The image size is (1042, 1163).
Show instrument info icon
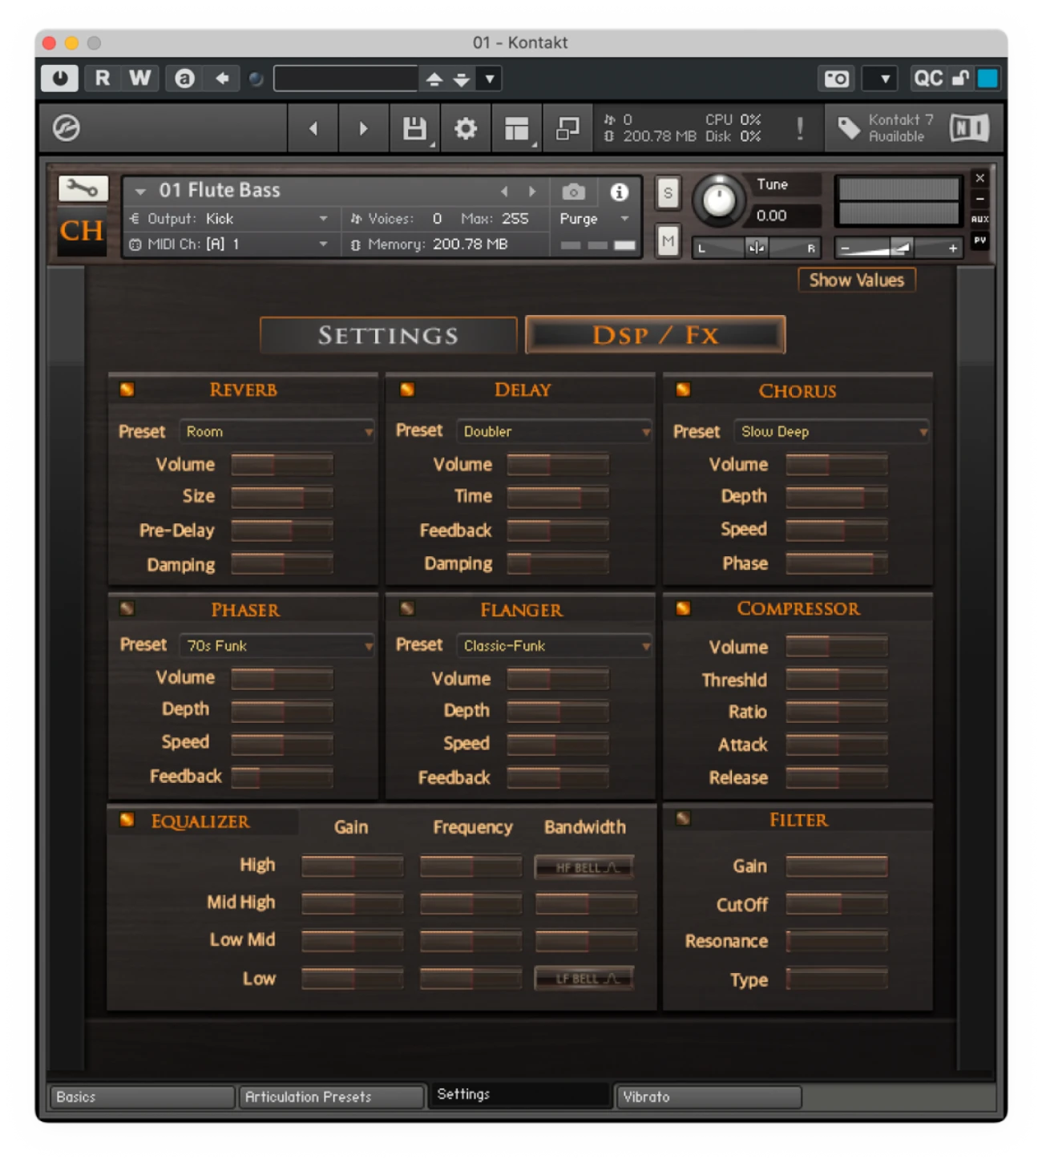pyautogui.click(x=619, y=192)
